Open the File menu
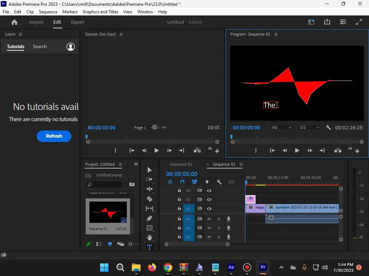Screen dimensions: 369x276 tap(6, 12)
